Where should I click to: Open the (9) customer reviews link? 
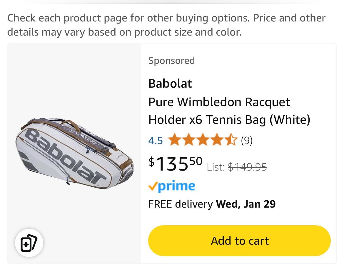[247, 140]
